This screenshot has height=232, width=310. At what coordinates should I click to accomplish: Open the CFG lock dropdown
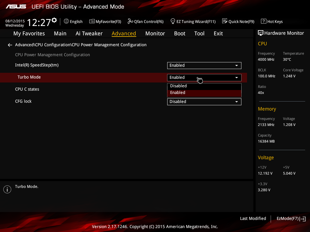pos(204,102)
